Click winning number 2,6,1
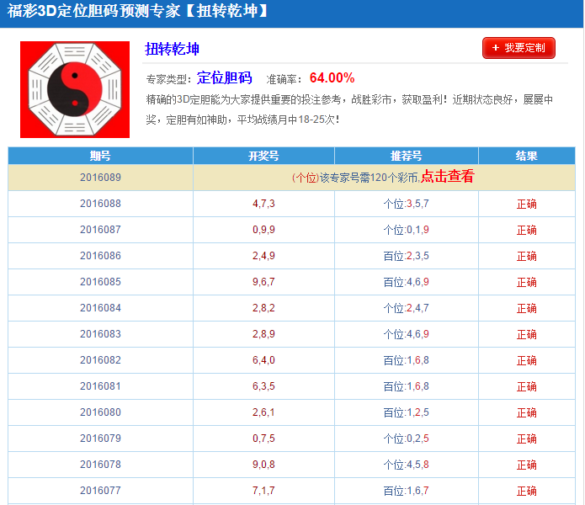585x505 pixels. coord(263,413)
